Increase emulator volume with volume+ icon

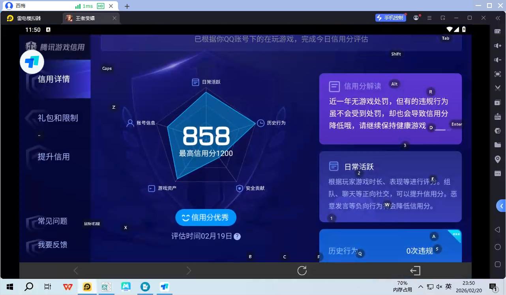[497, 45]
